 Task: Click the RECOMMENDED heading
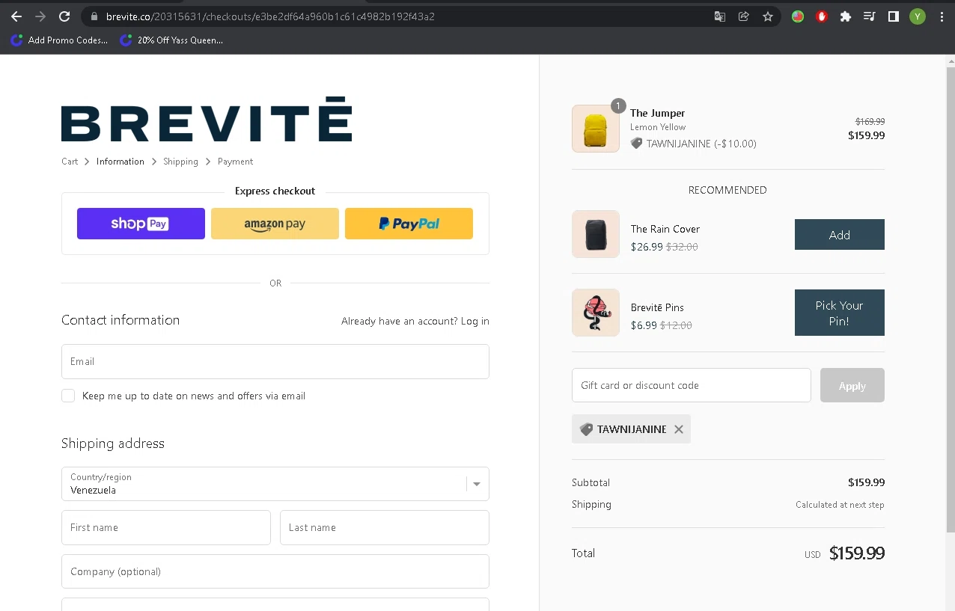[727, 190]
